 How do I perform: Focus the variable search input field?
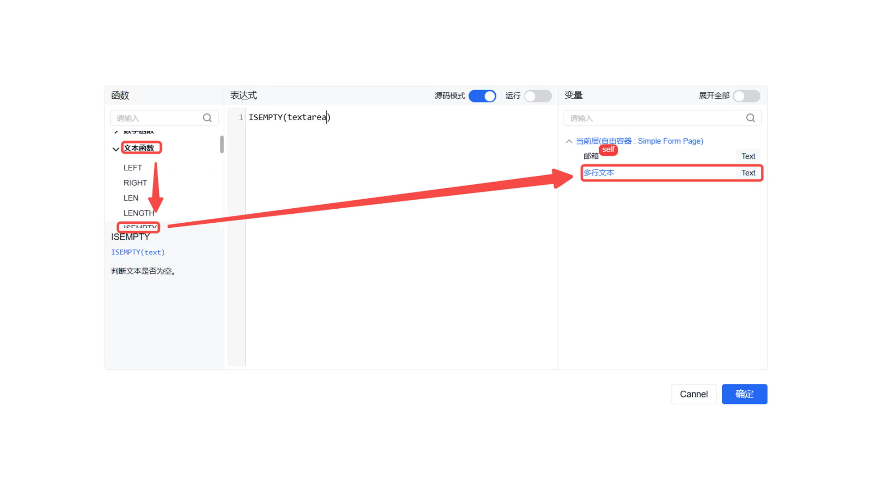662,118
